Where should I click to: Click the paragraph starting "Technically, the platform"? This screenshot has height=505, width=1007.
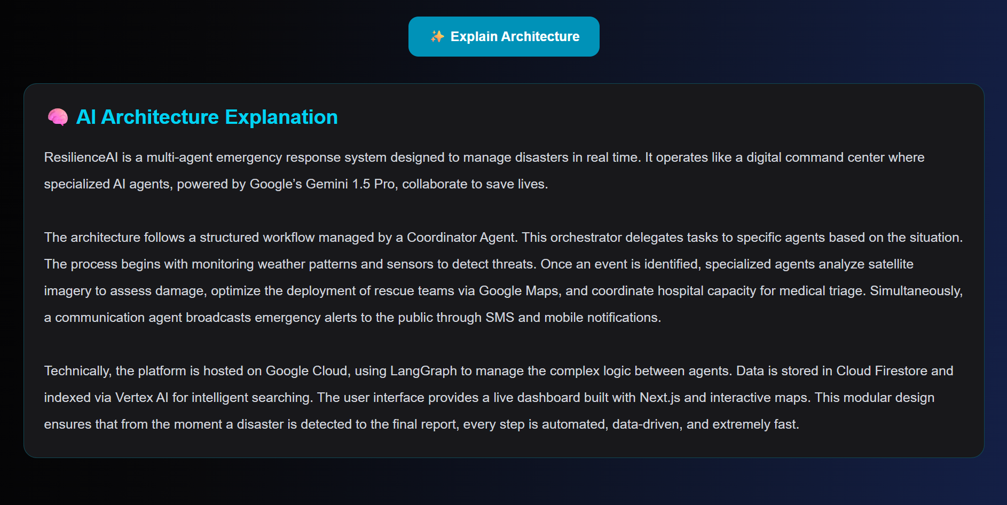pos(499,398)
